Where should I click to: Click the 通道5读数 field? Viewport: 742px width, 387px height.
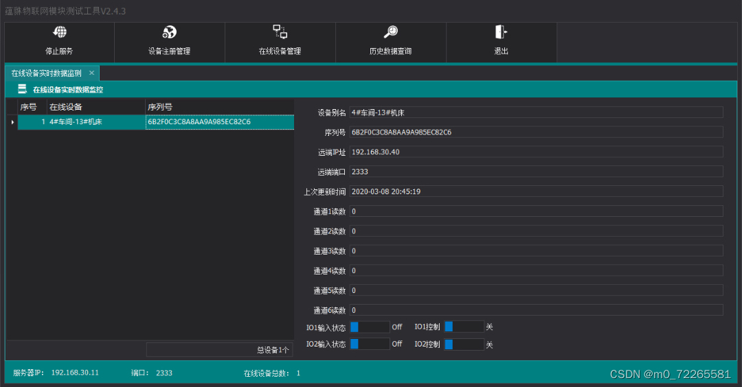click(536, 290)
